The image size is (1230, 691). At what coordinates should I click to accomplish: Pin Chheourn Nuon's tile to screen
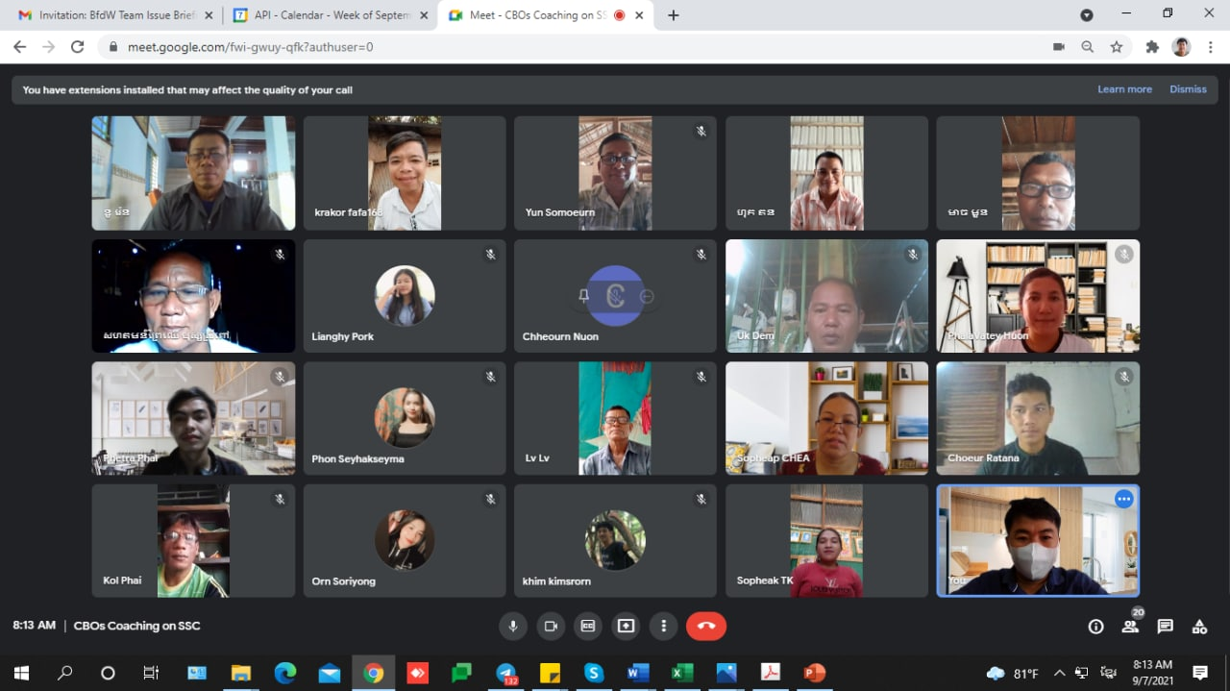click(583, 297)
